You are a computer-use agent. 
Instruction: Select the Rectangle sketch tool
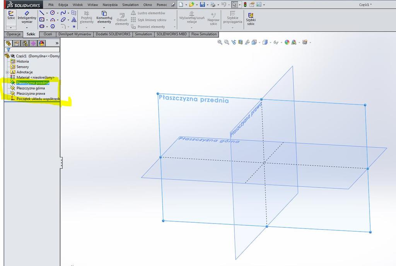(42, 19)
